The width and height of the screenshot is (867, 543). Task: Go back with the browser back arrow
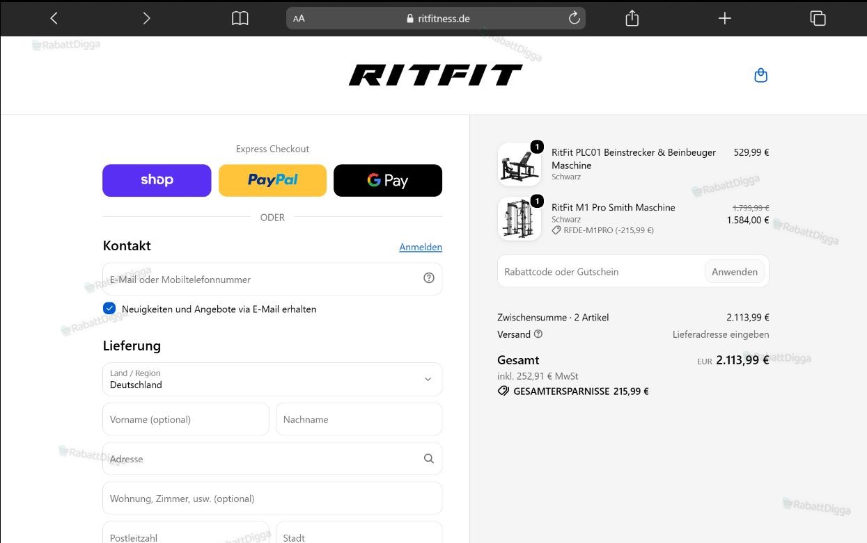(54, 19)
